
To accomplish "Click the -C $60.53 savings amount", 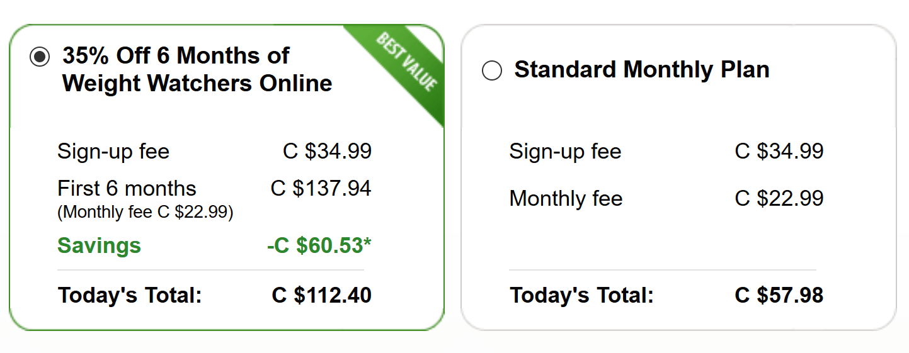I will click(319, 245).
